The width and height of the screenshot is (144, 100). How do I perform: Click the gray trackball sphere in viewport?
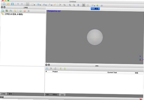pos(95,37)
